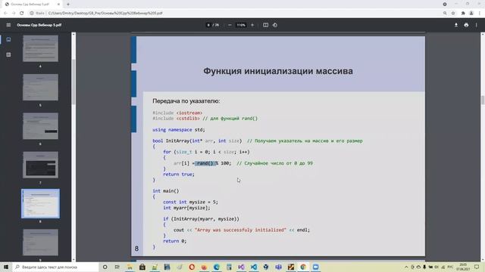The height and width of the screenshot is (272, 485).
Task: Click the Windows taskbar search box
Action: [x=55, y=267]
